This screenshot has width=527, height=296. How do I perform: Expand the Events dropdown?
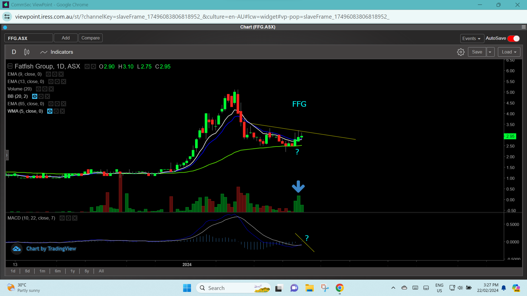point(472,39)
